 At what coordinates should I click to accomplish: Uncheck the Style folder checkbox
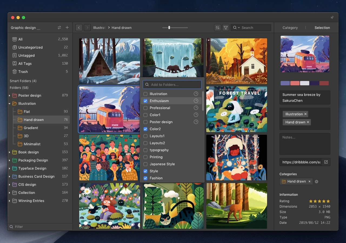tap(145, 171)
